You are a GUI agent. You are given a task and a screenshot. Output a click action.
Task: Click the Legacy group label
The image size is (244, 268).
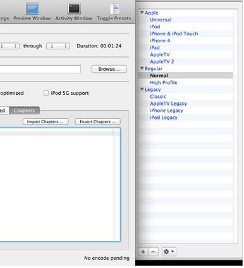tap(152, 90)
